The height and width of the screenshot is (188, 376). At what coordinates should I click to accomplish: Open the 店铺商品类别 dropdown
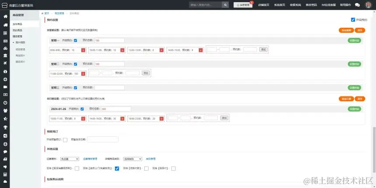(132, 159)
